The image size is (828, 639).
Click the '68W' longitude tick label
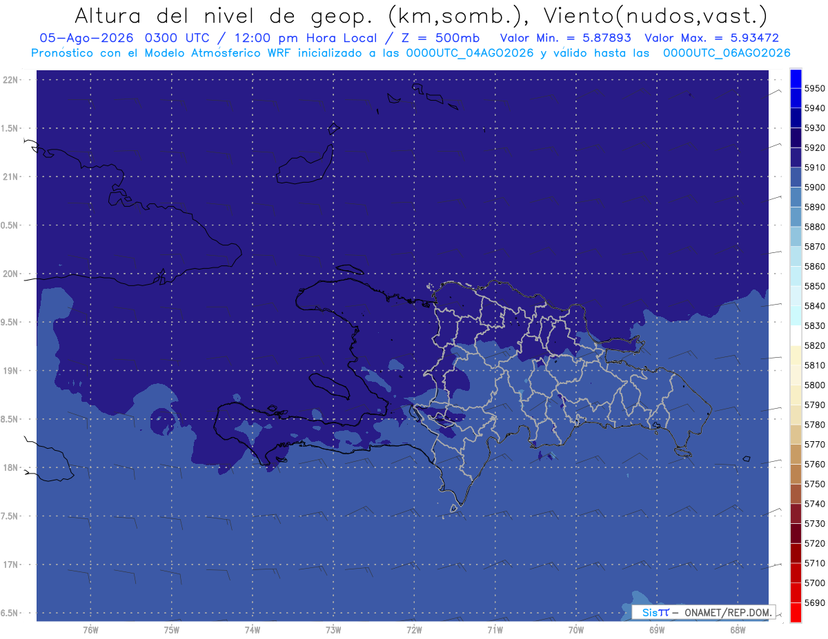(737, 629)
